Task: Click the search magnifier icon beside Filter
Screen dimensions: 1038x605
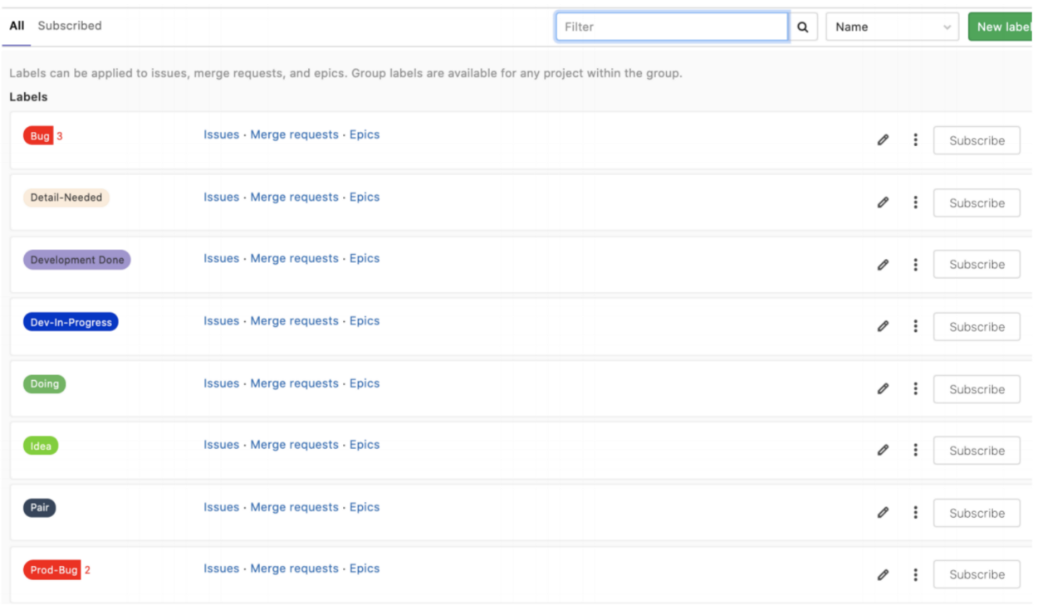Action: click(803, 27)
